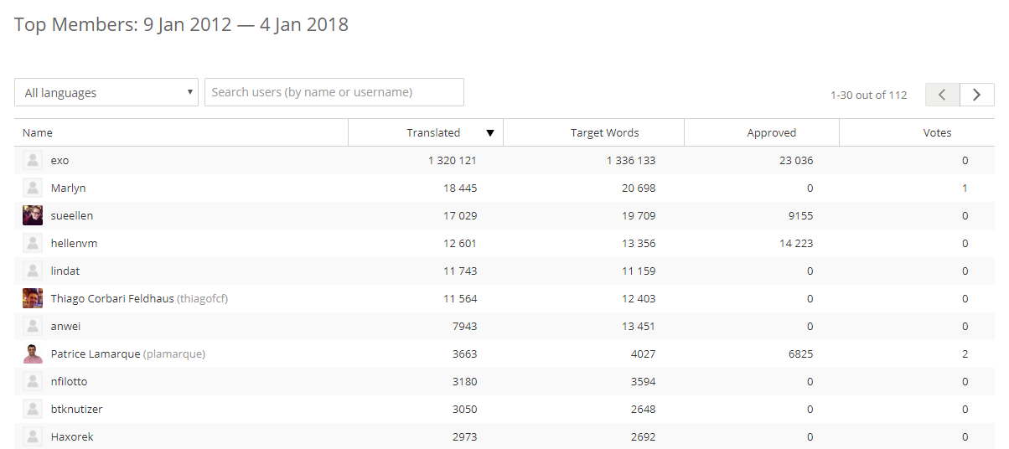Open nfilotto's member profile link
The width and height of the screenshot is (1009, 449).
click(x=69, y=381)
